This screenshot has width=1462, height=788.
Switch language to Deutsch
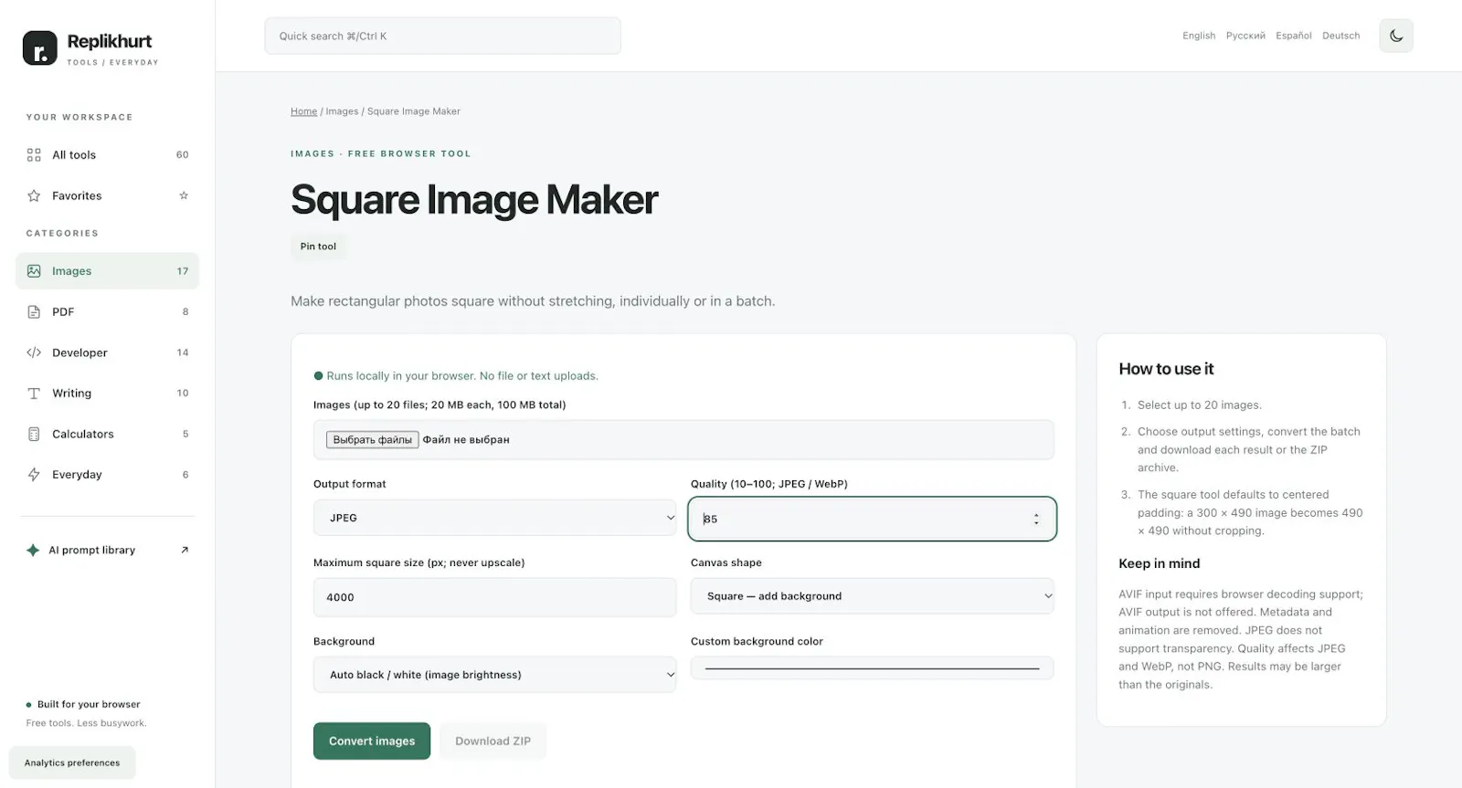(x=1341, y=36)
